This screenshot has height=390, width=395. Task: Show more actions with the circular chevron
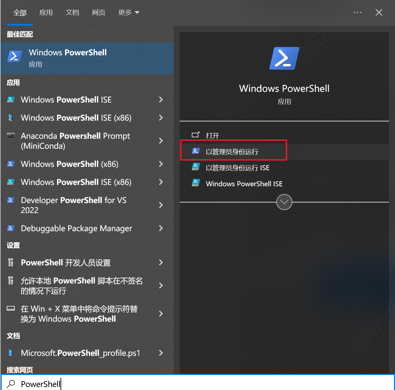[x=284, y=202]
